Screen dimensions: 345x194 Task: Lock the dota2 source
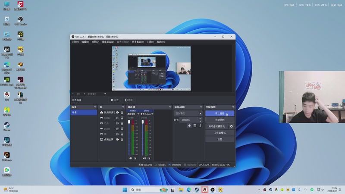point(122,118)
